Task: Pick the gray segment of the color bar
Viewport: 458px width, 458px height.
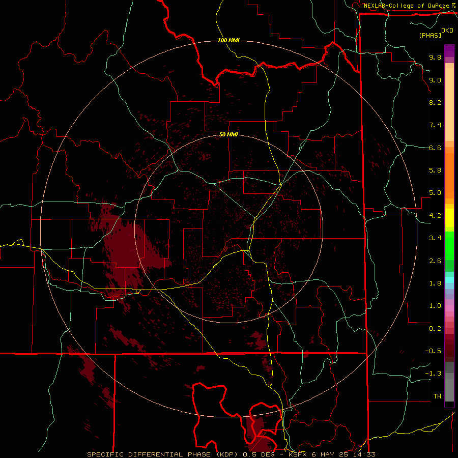Action: [x=449, y=382]
